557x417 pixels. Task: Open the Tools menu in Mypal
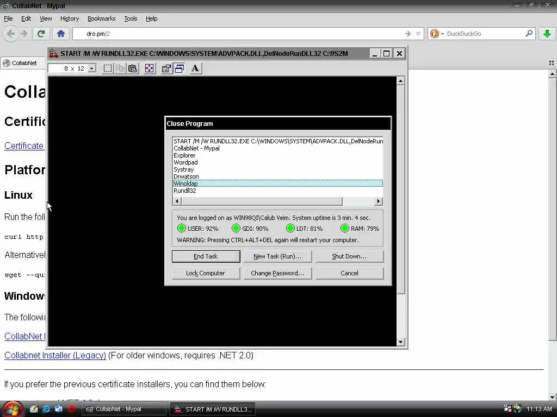pos(131,18)
